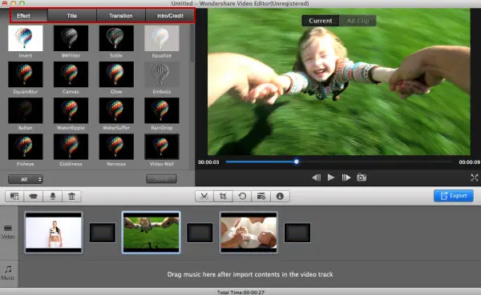This screenshot has width=481, height=295.
Task: Choose the Soble effect thumbnail
Action: [116, 38]
